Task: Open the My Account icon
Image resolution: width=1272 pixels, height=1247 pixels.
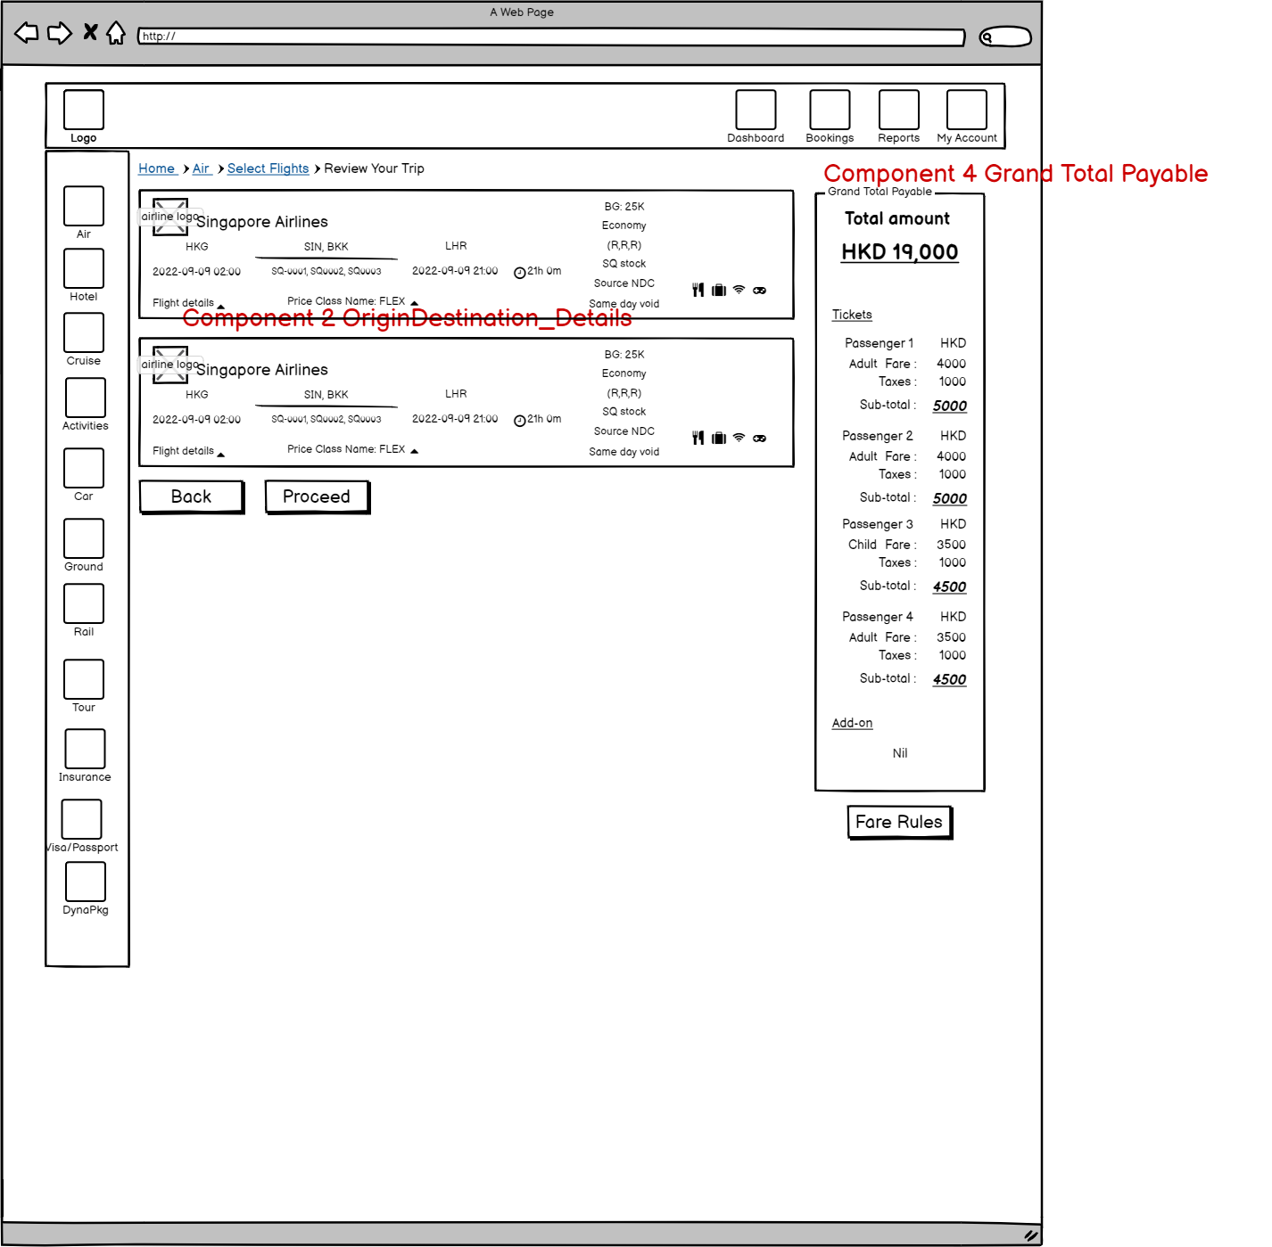Action: coord(966,110)
